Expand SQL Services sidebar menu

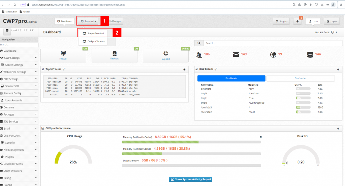(19, 122)
